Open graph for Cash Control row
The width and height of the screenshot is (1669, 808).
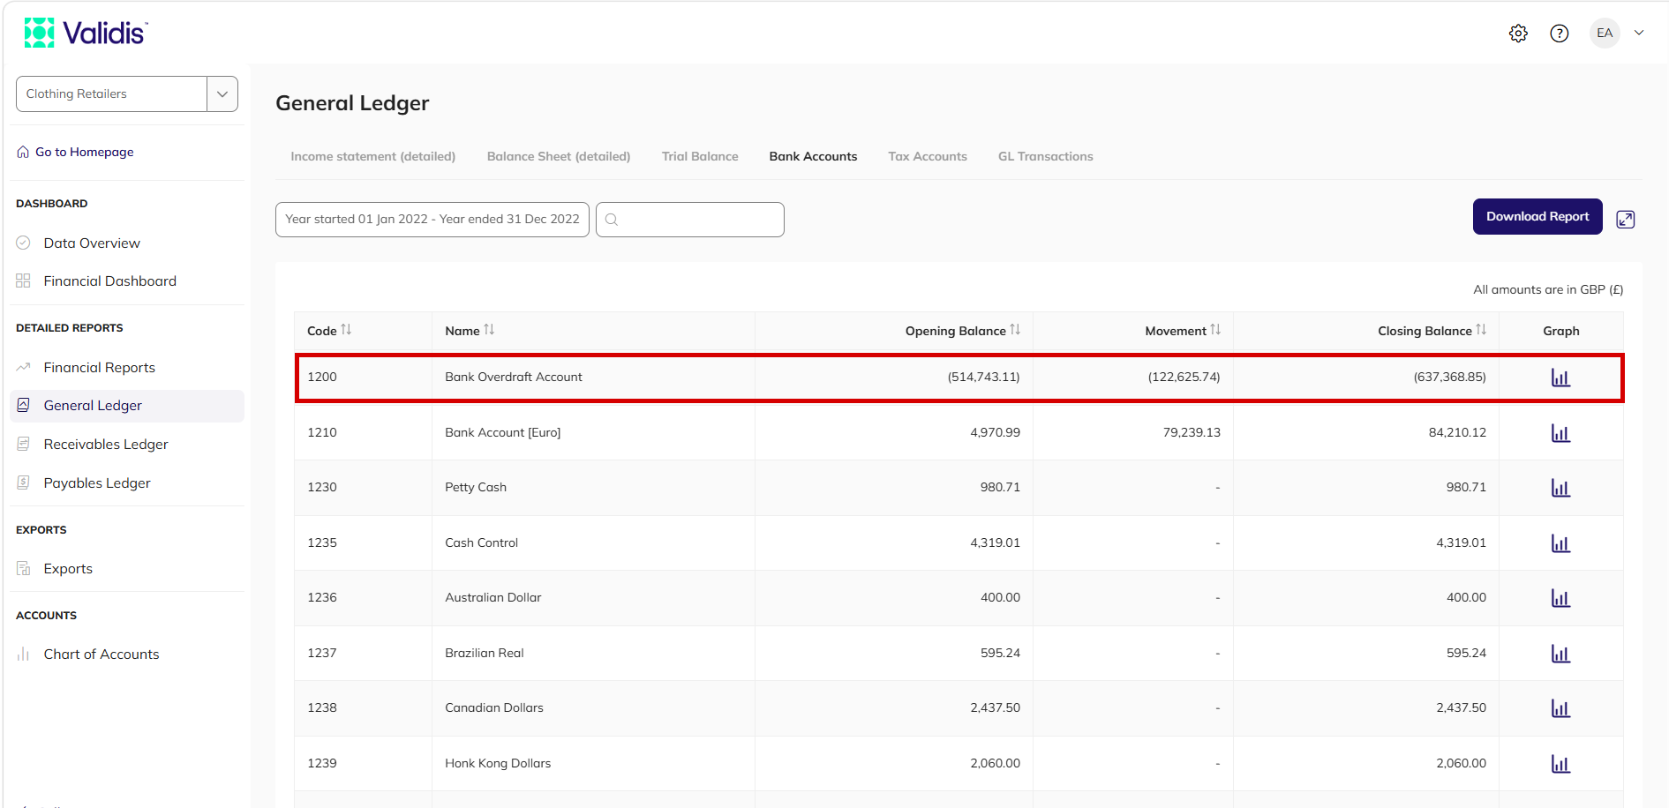(x=1560, y=543)
